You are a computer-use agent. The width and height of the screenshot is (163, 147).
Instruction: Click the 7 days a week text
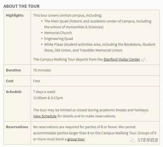pyautogui.click(x=44, y=92)
